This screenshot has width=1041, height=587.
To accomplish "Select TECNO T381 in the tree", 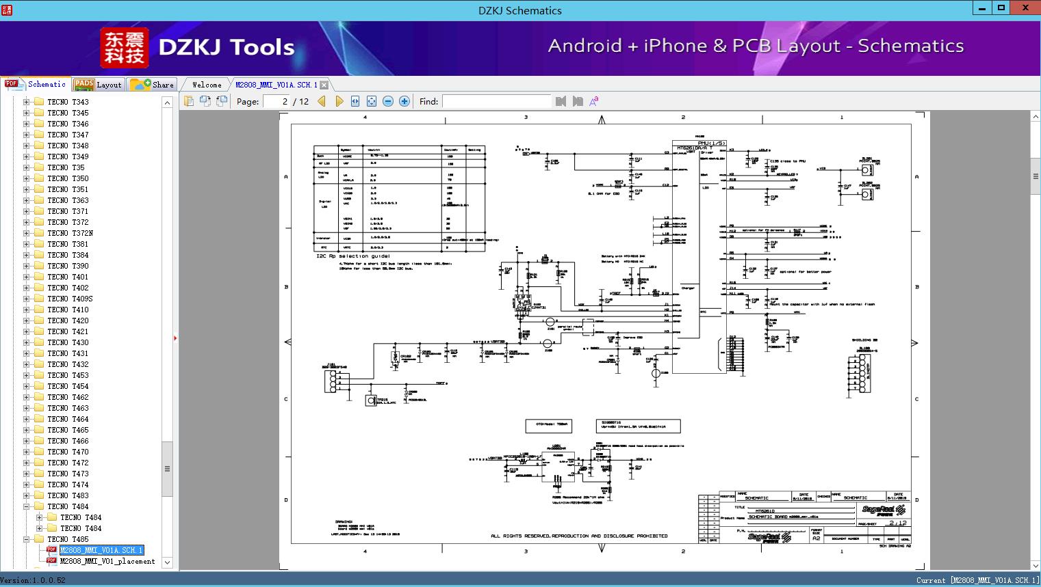I will [68, 244].
